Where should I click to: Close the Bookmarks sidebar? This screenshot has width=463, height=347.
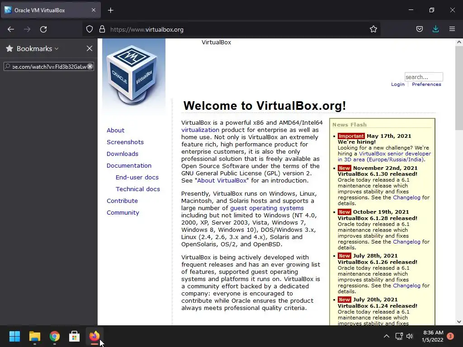[90, 48]
